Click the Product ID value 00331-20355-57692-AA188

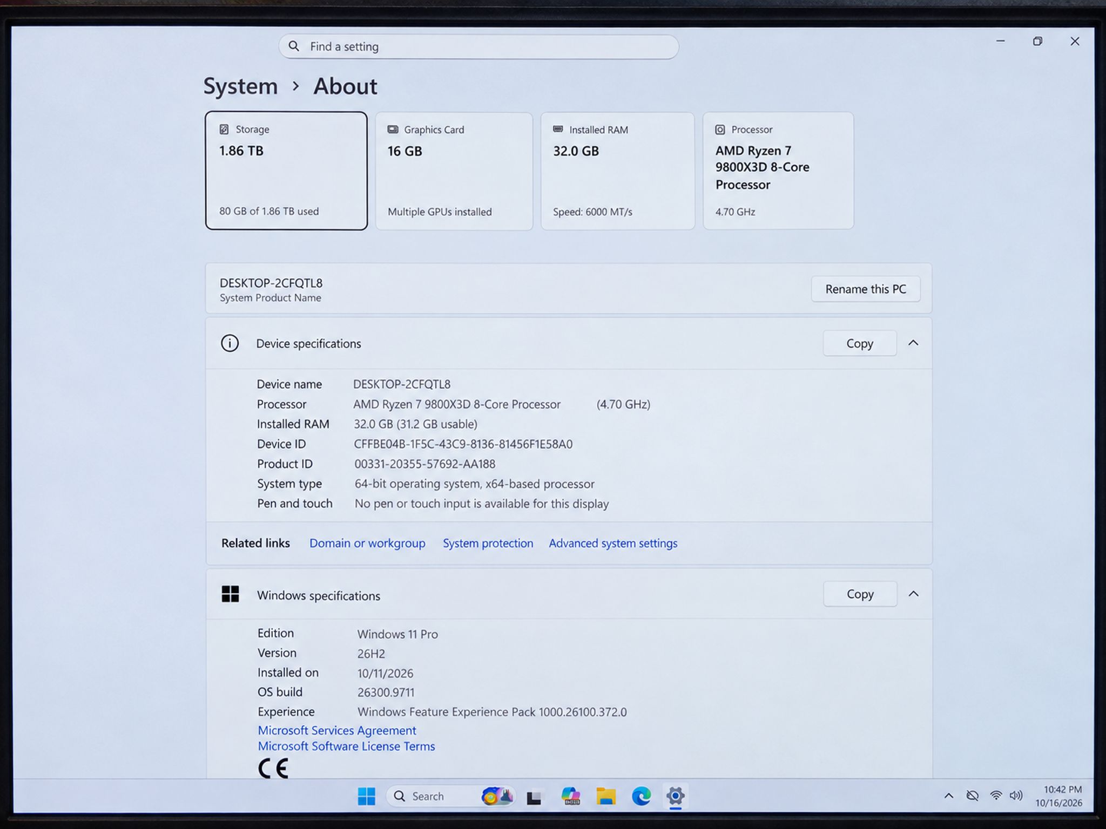pyautogui.click(x=424, y=464)
